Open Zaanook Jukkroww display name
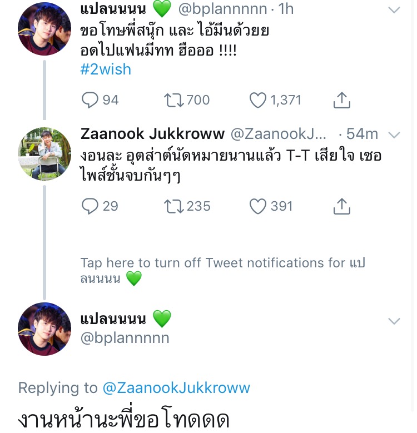The height and width of the screenshot is (433, 417). coord(152,134)
